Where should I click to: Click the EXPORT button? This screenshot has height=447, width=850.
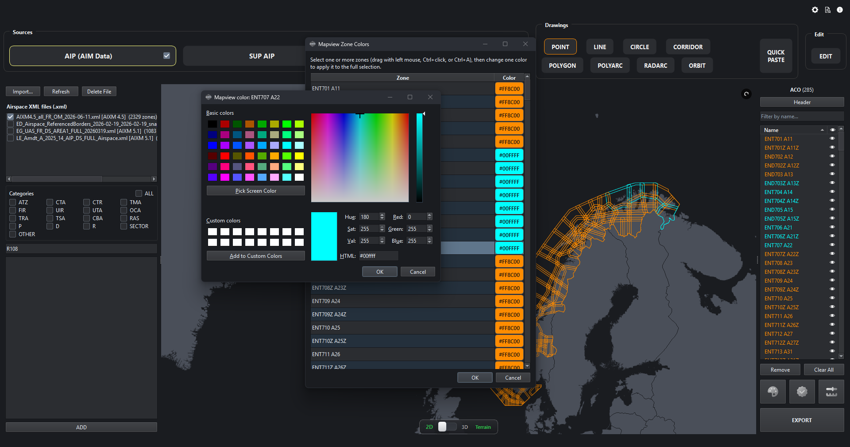tap(802, 420)
